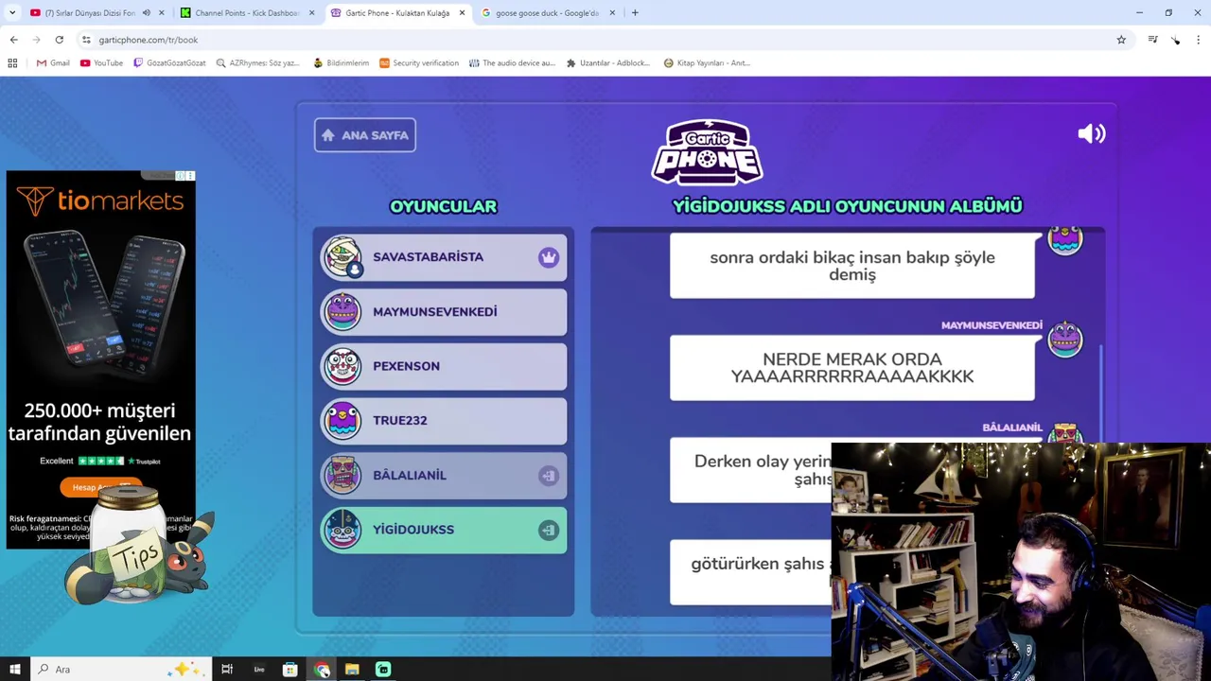Select player BÂLALIANIL in the list
This screenshot has width=1211, height=681.
pos(444,475)
